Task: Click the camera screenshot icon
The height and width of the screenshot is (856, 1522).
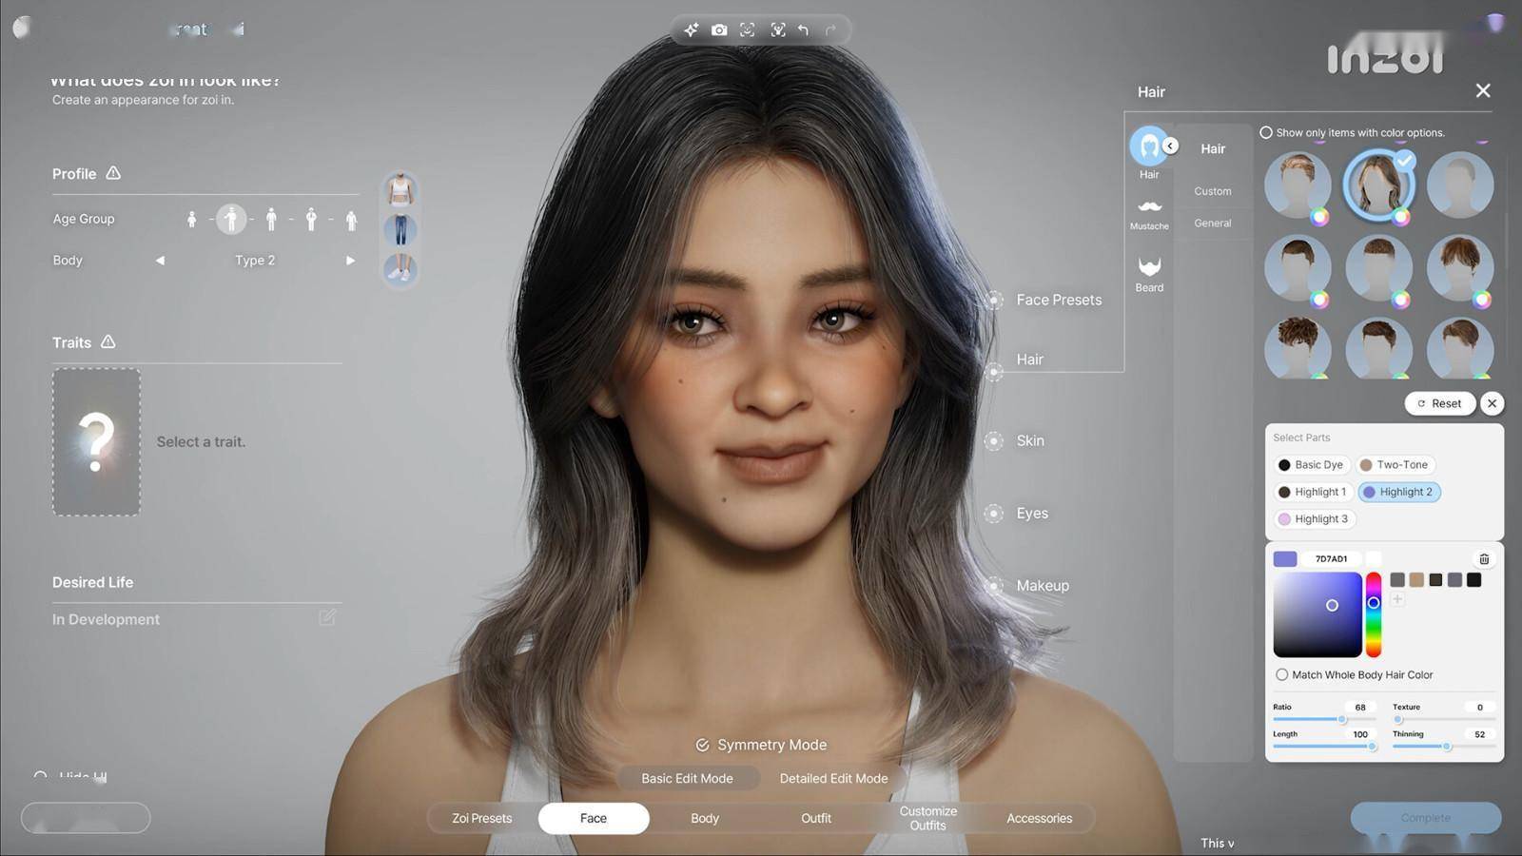Action: [719, 30]
